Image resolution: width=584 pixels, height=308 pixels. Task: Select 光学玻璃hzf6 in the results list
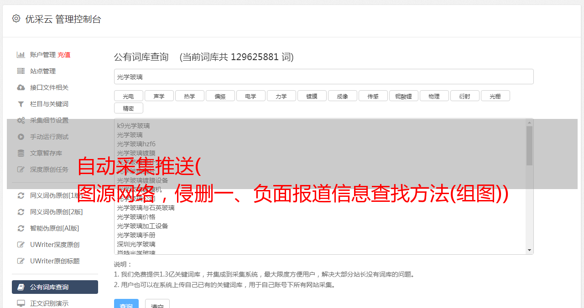coord(136,144)
